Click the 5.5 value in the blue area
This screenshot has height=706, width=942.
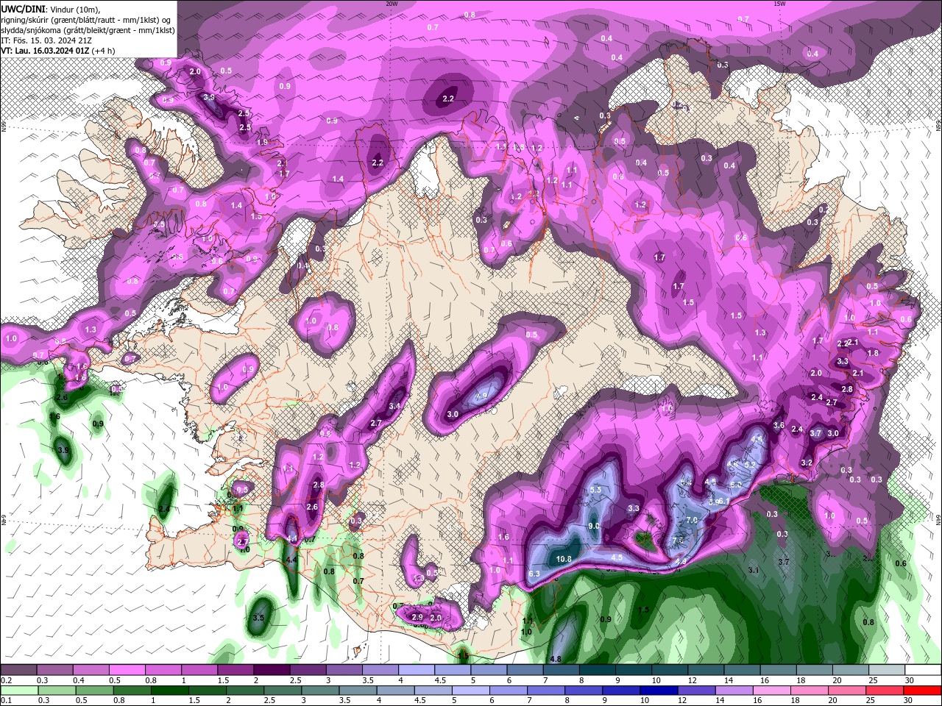pos(596,490)
